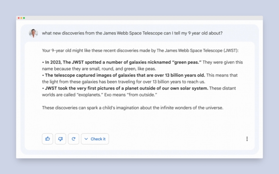This screenshot has width=279, height=174.
Task: Click the user profile avatar
Action: pyautogui.click(x=33, y=33)
